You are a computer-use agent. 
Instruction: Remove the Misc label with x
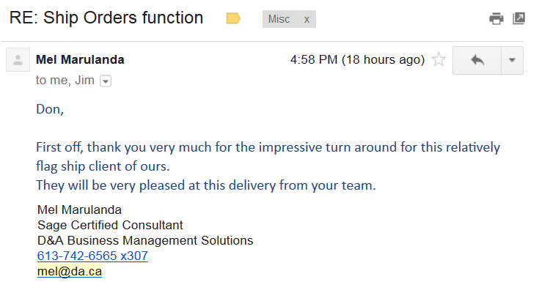tap(307, 20)
